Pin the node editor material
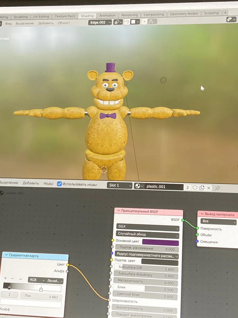The width and height of the screenshot is (238, 318). coord(217,188)
